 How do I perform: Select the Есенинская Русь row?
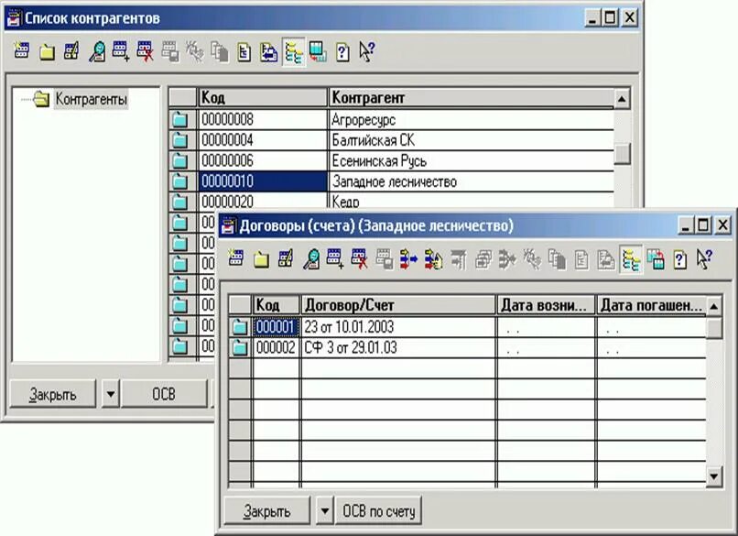click(x=472, y=161)
